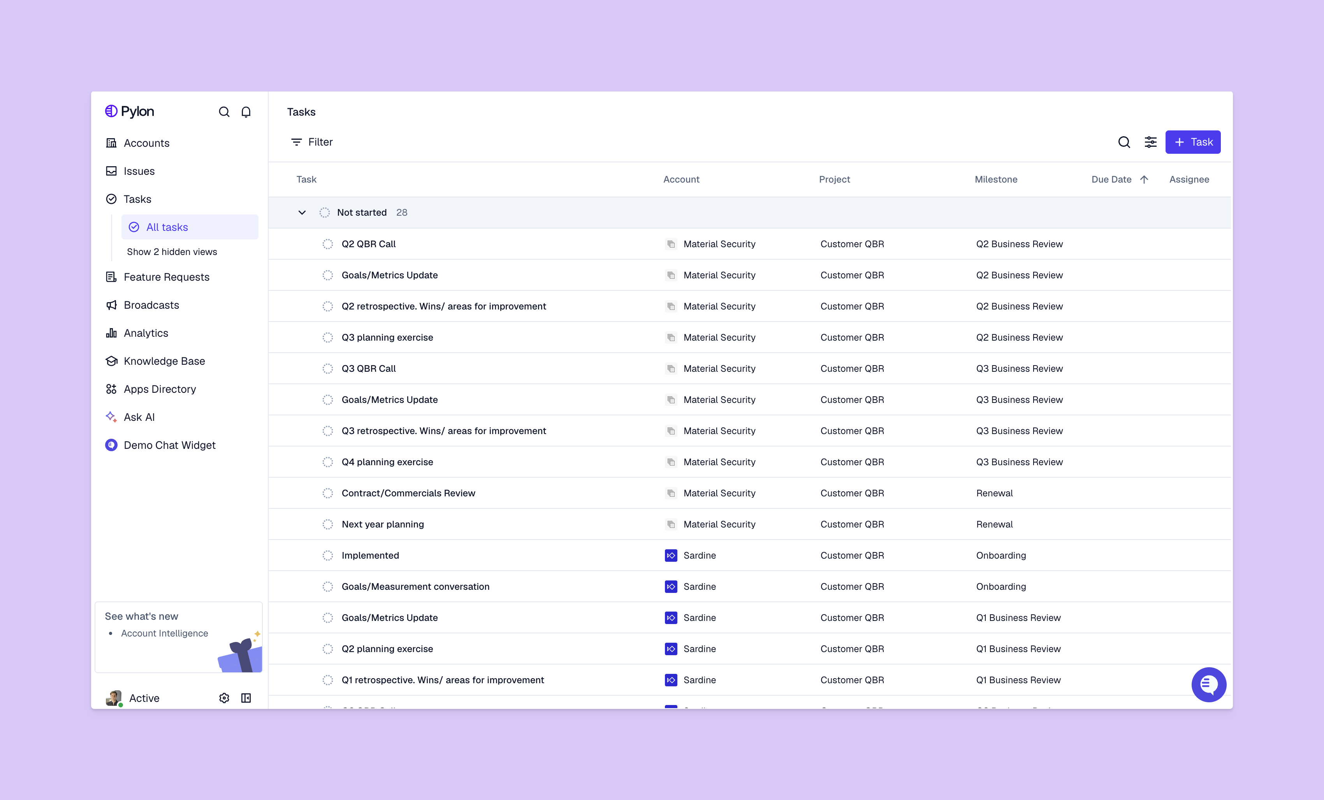The height and width of the screenshot is (800, 1324).
Task: Launch Ask AI from the sidebar
Action: (x=139, y=417)
